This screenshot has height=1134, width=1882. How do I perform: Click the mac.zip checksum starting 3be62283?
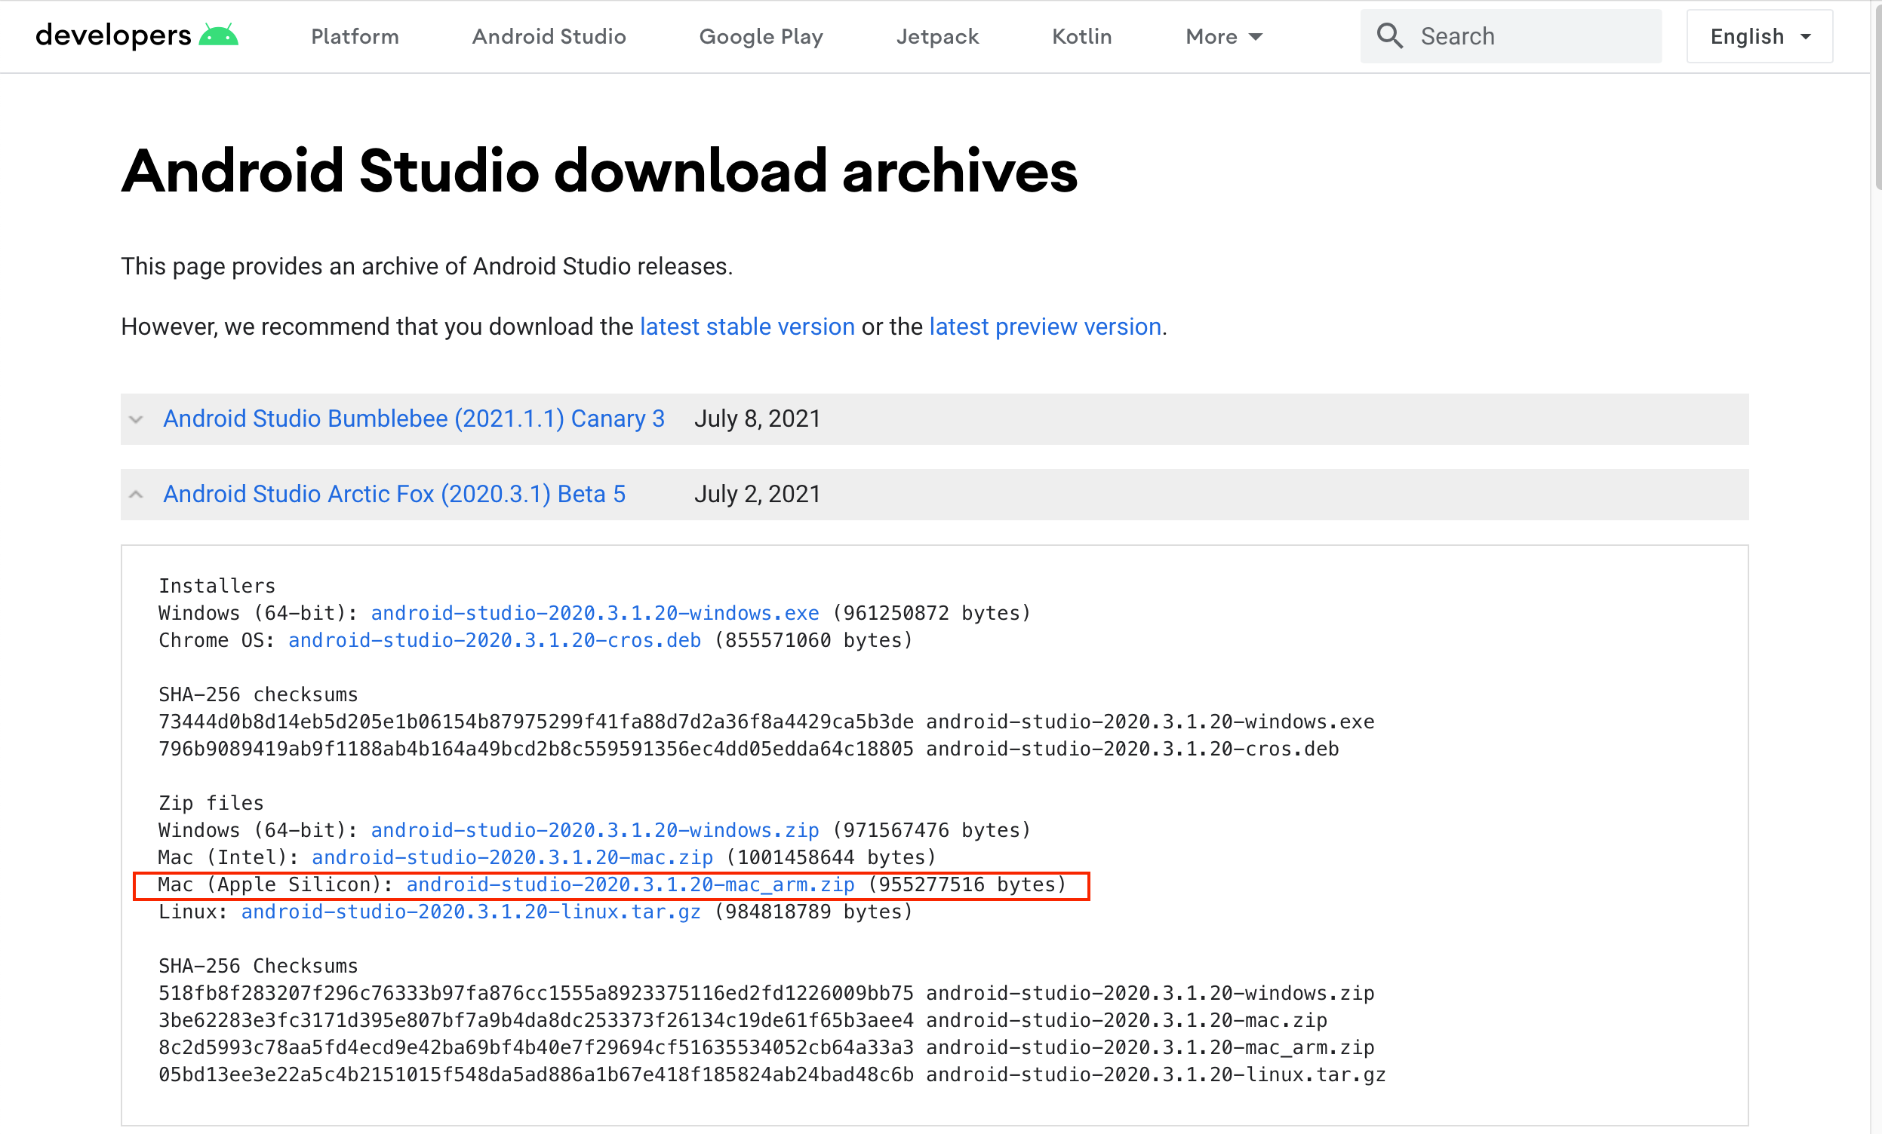pyautogui.click(x=743, y=1020)
